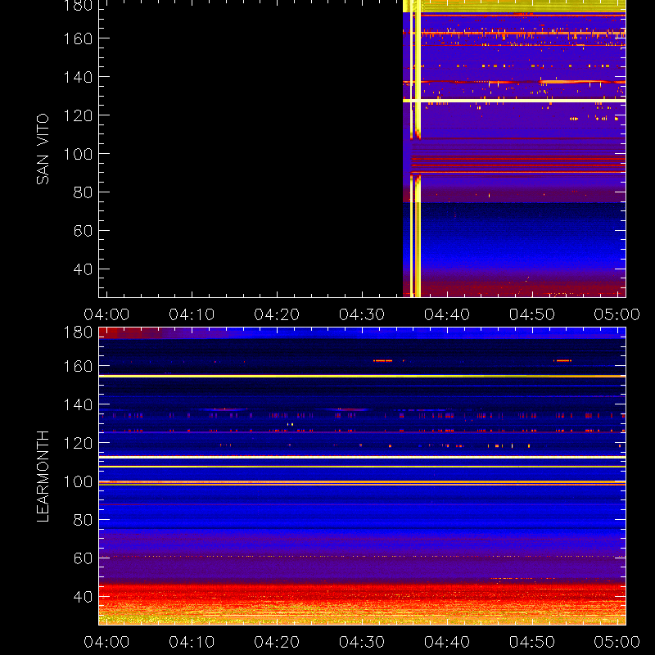
Task: Click the SAN VITO vertical axis title
Action: pyautogui.click(x=43, y=149)
